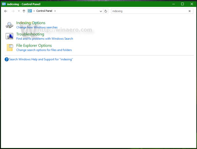Refresh the Control Panel view
This screenshot has height=149, width=197.
click(106, 11)
